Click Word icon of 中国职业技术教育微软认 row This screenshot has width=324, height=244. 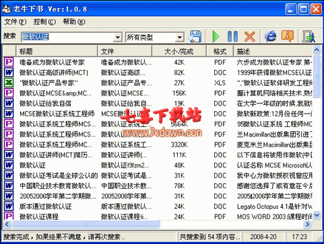[x=9, y=186]
